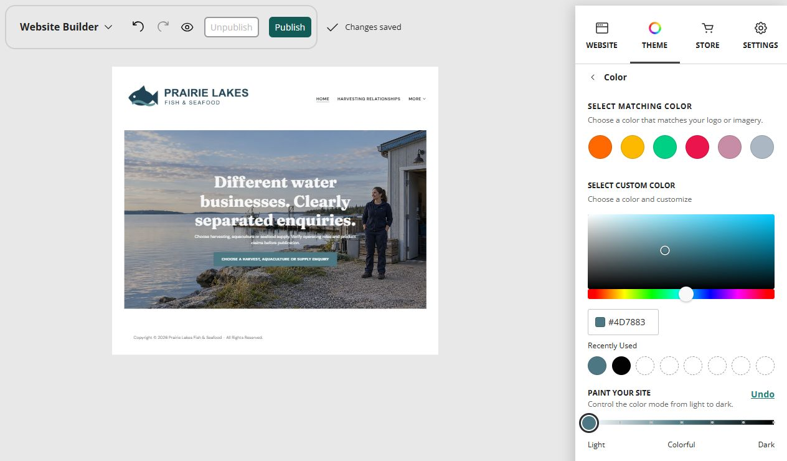Click the 'Light' label under the slider

[596, 445]
